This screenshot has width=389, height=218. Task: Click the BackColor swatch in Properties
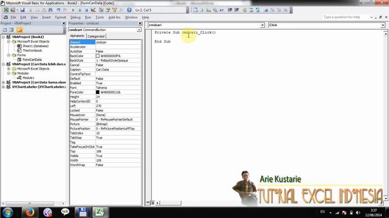click(x=97, y=56)
